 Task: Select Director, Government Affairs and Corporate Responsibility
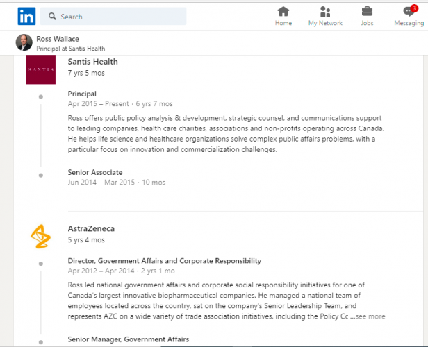click(x=165, y=261)
